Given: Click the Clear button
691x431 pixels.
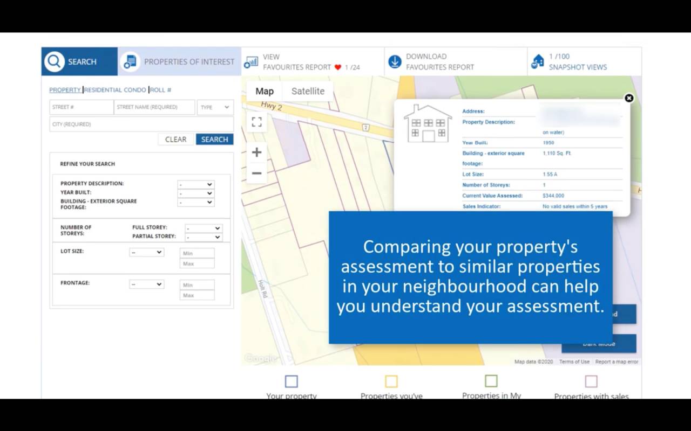Looking at the screenshot, I should pos(175,140).
